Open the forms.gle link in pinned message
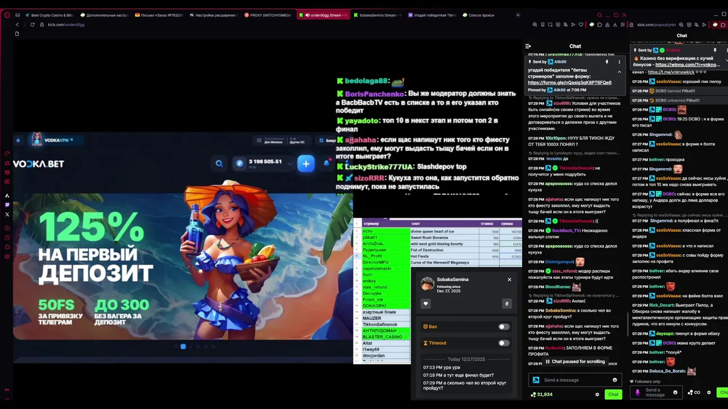This screenshot has width=728, height=409. 569,82
